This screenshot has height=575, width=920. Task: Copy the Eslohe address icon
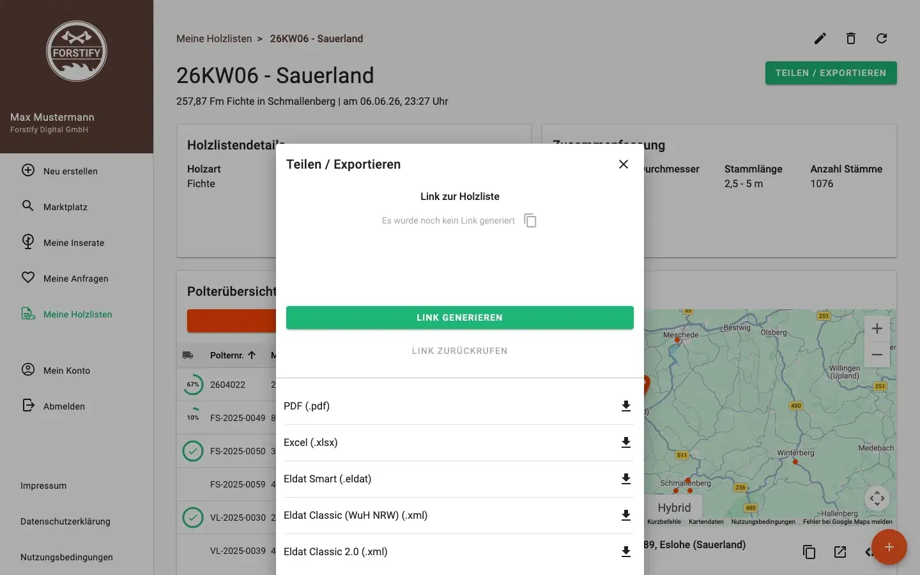coord(809,552)
